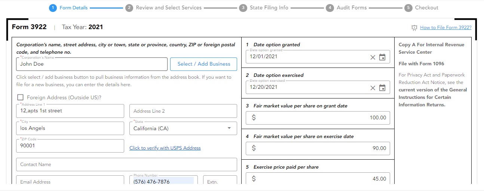Focus the Address Line 2 field

click(183, 111)
